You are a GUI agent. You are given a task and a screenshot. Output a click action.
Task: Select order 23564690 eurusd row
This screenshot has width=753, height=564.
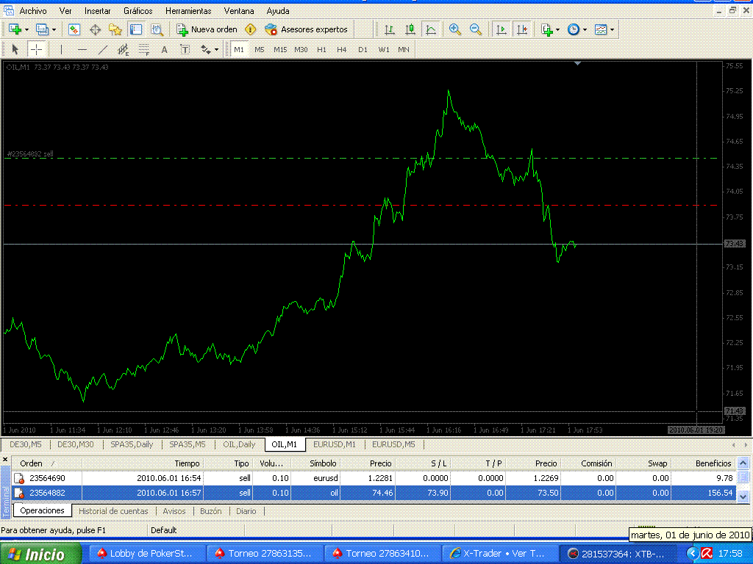[x=373, y=478]
